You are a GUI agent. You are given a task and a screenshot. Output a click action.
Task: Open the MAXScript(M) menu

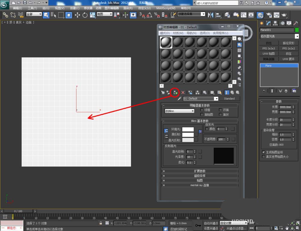pyautogui.click(x=166, y=8)
